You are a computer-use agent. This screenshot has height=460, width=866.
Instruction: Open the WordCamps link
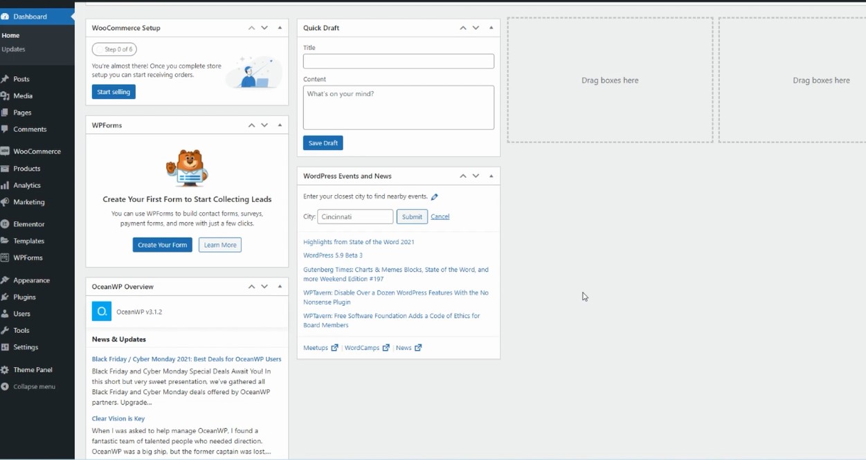362,348
